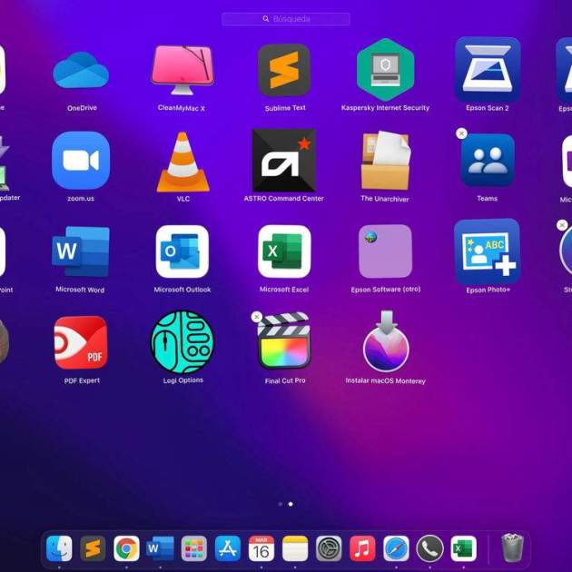This screenshot has width=572, height=572.
Task: Open the Epson Software (otro) folder
Action: [x=385, y=251]
